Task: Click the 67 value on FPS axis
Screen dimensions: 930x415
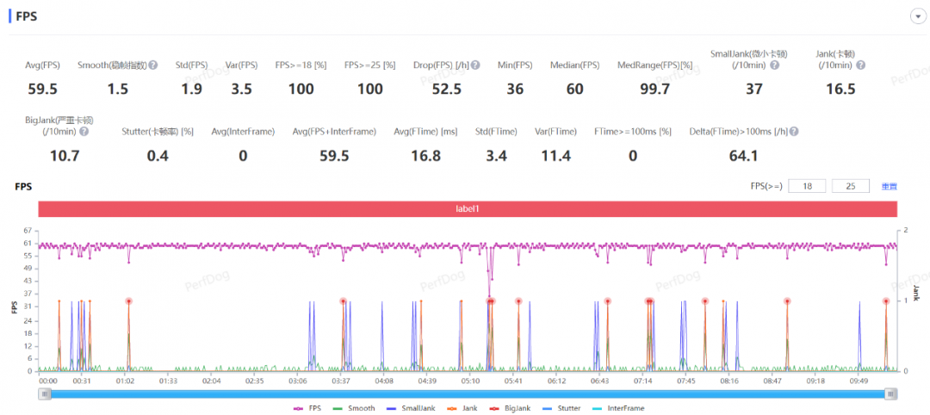Action: click(28, 230)
